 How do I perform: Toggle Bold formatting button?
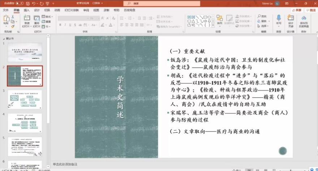(x=60, y=25)
